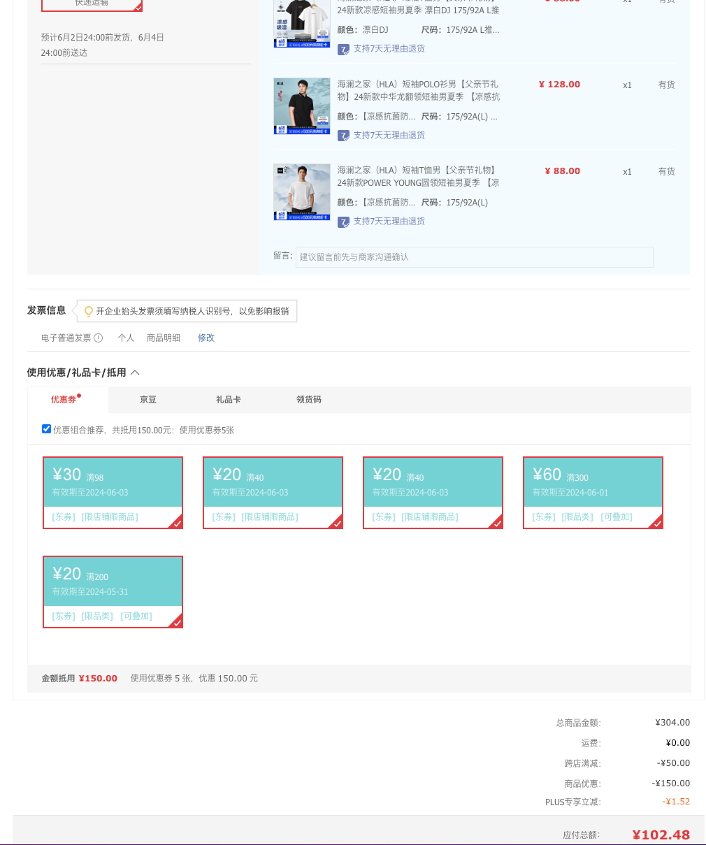Click the 留言 message input field
Screen dimensions: 706x845
tap(475, 257)
